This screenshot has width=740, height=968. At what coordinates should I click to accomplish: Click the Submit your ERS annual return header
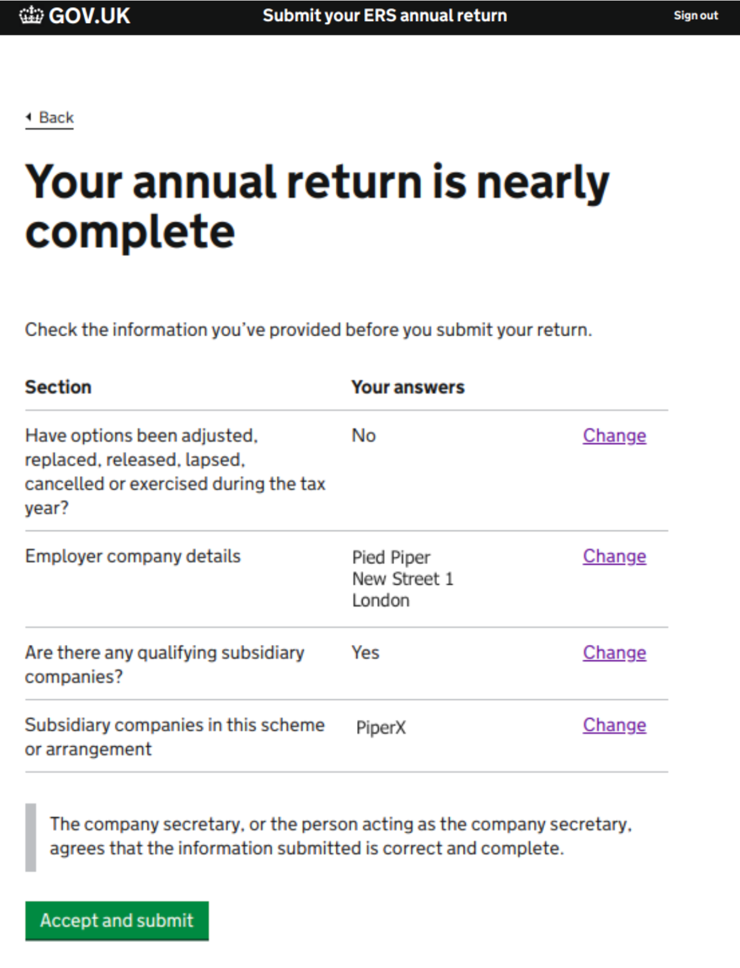point(384,15)
